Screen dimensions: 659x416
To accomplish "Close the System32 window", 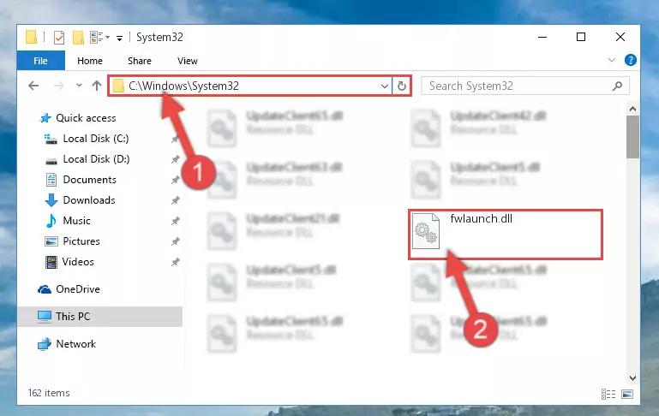I will click(x=620, y=37).
